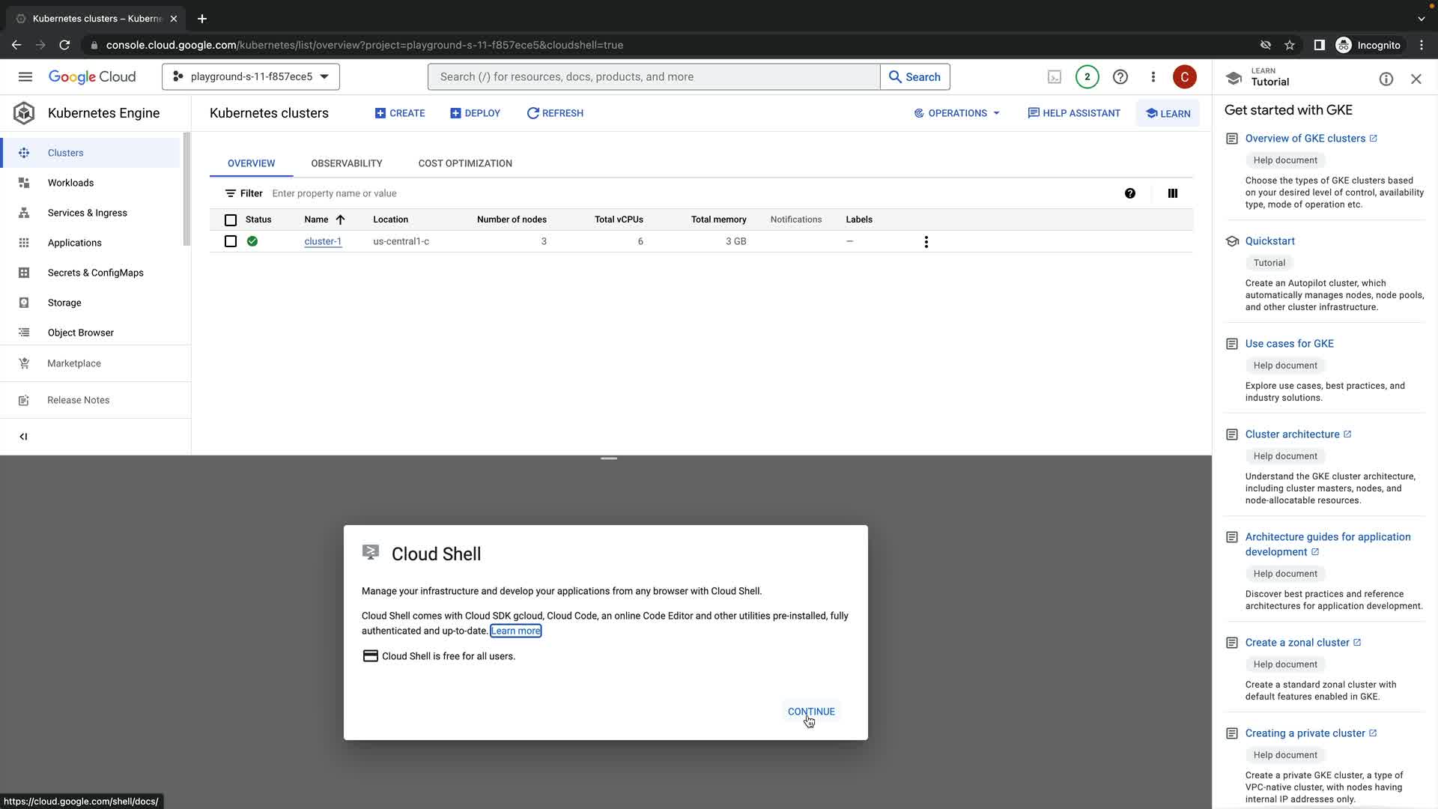The image size is (1438, 809).
Task: Open the main navigation hamburger menu
Action: click(25, 76)
